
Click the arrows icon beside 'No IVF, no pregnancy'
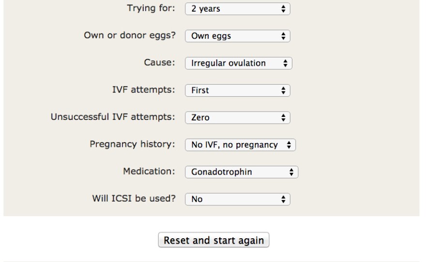tap(289, 145)
